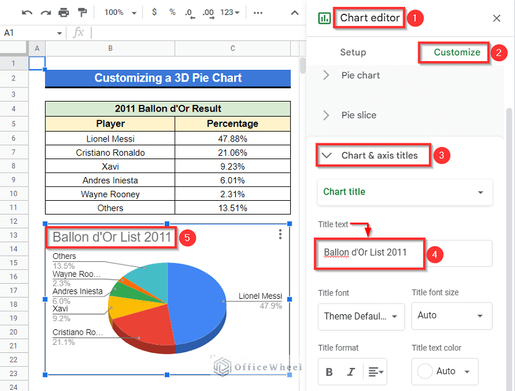Select the paint format roller icon
Screen dimensions: 515x391
(x=82, y=12)
